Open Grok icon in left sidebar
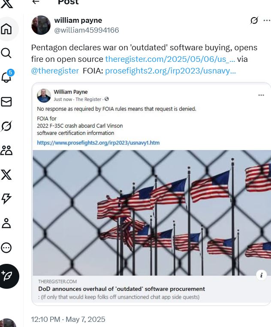 pos(6,126)
